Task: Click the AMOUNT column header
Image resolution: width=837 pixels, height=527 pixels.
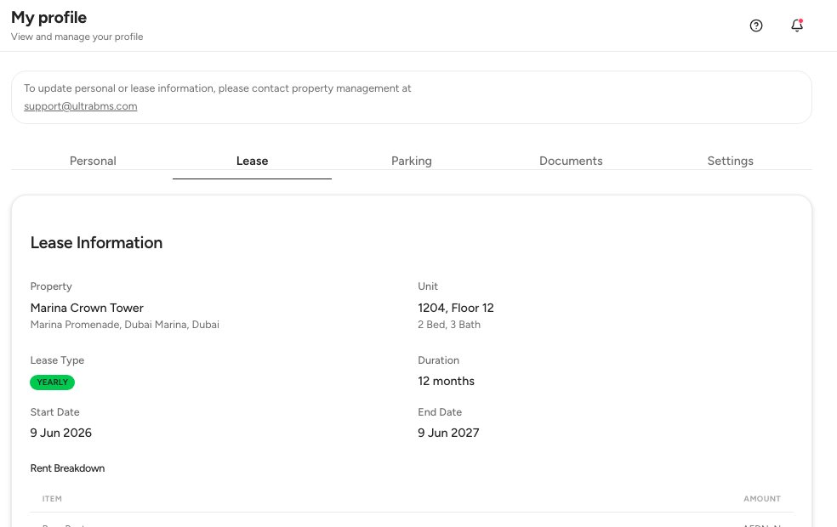Action: [762, 499]
